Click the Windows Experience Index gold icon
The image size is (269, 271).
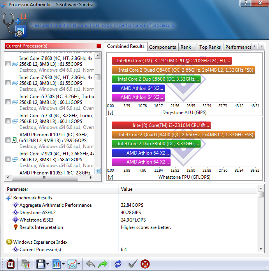[9, 242]
